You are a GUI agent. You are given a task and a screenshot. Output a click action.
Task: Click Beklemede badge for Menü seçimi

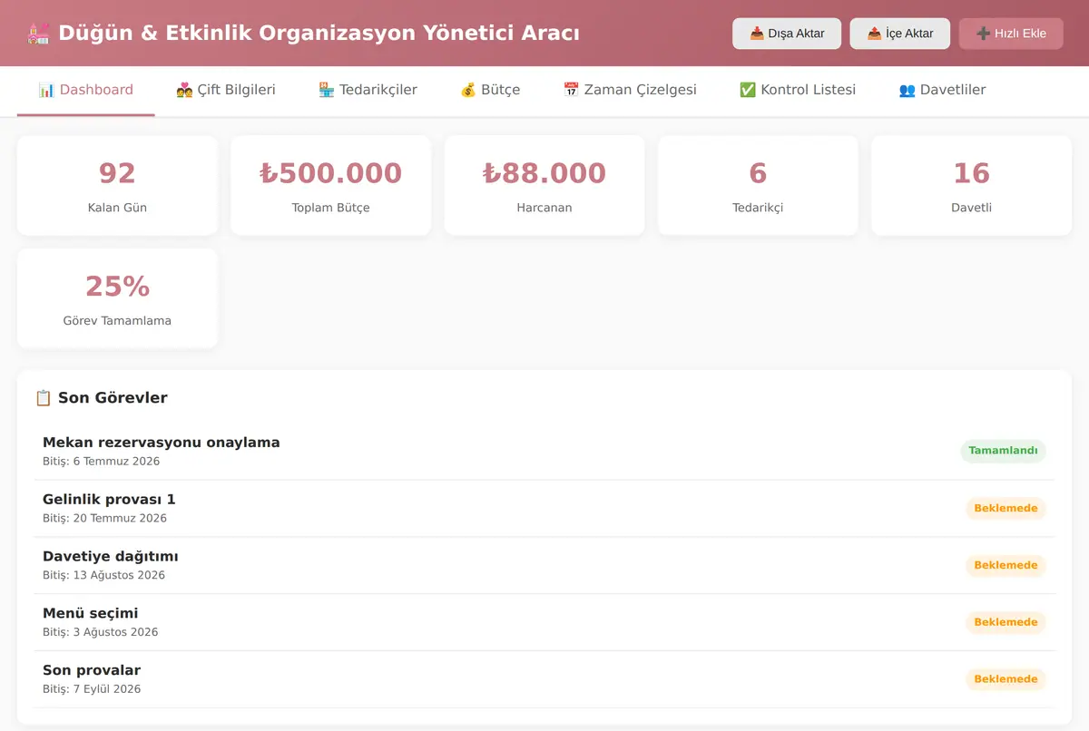1006,622
